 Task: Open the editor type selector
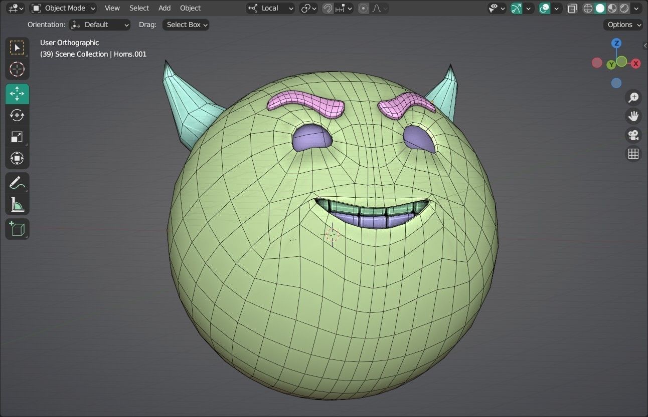tap(16, 8)
